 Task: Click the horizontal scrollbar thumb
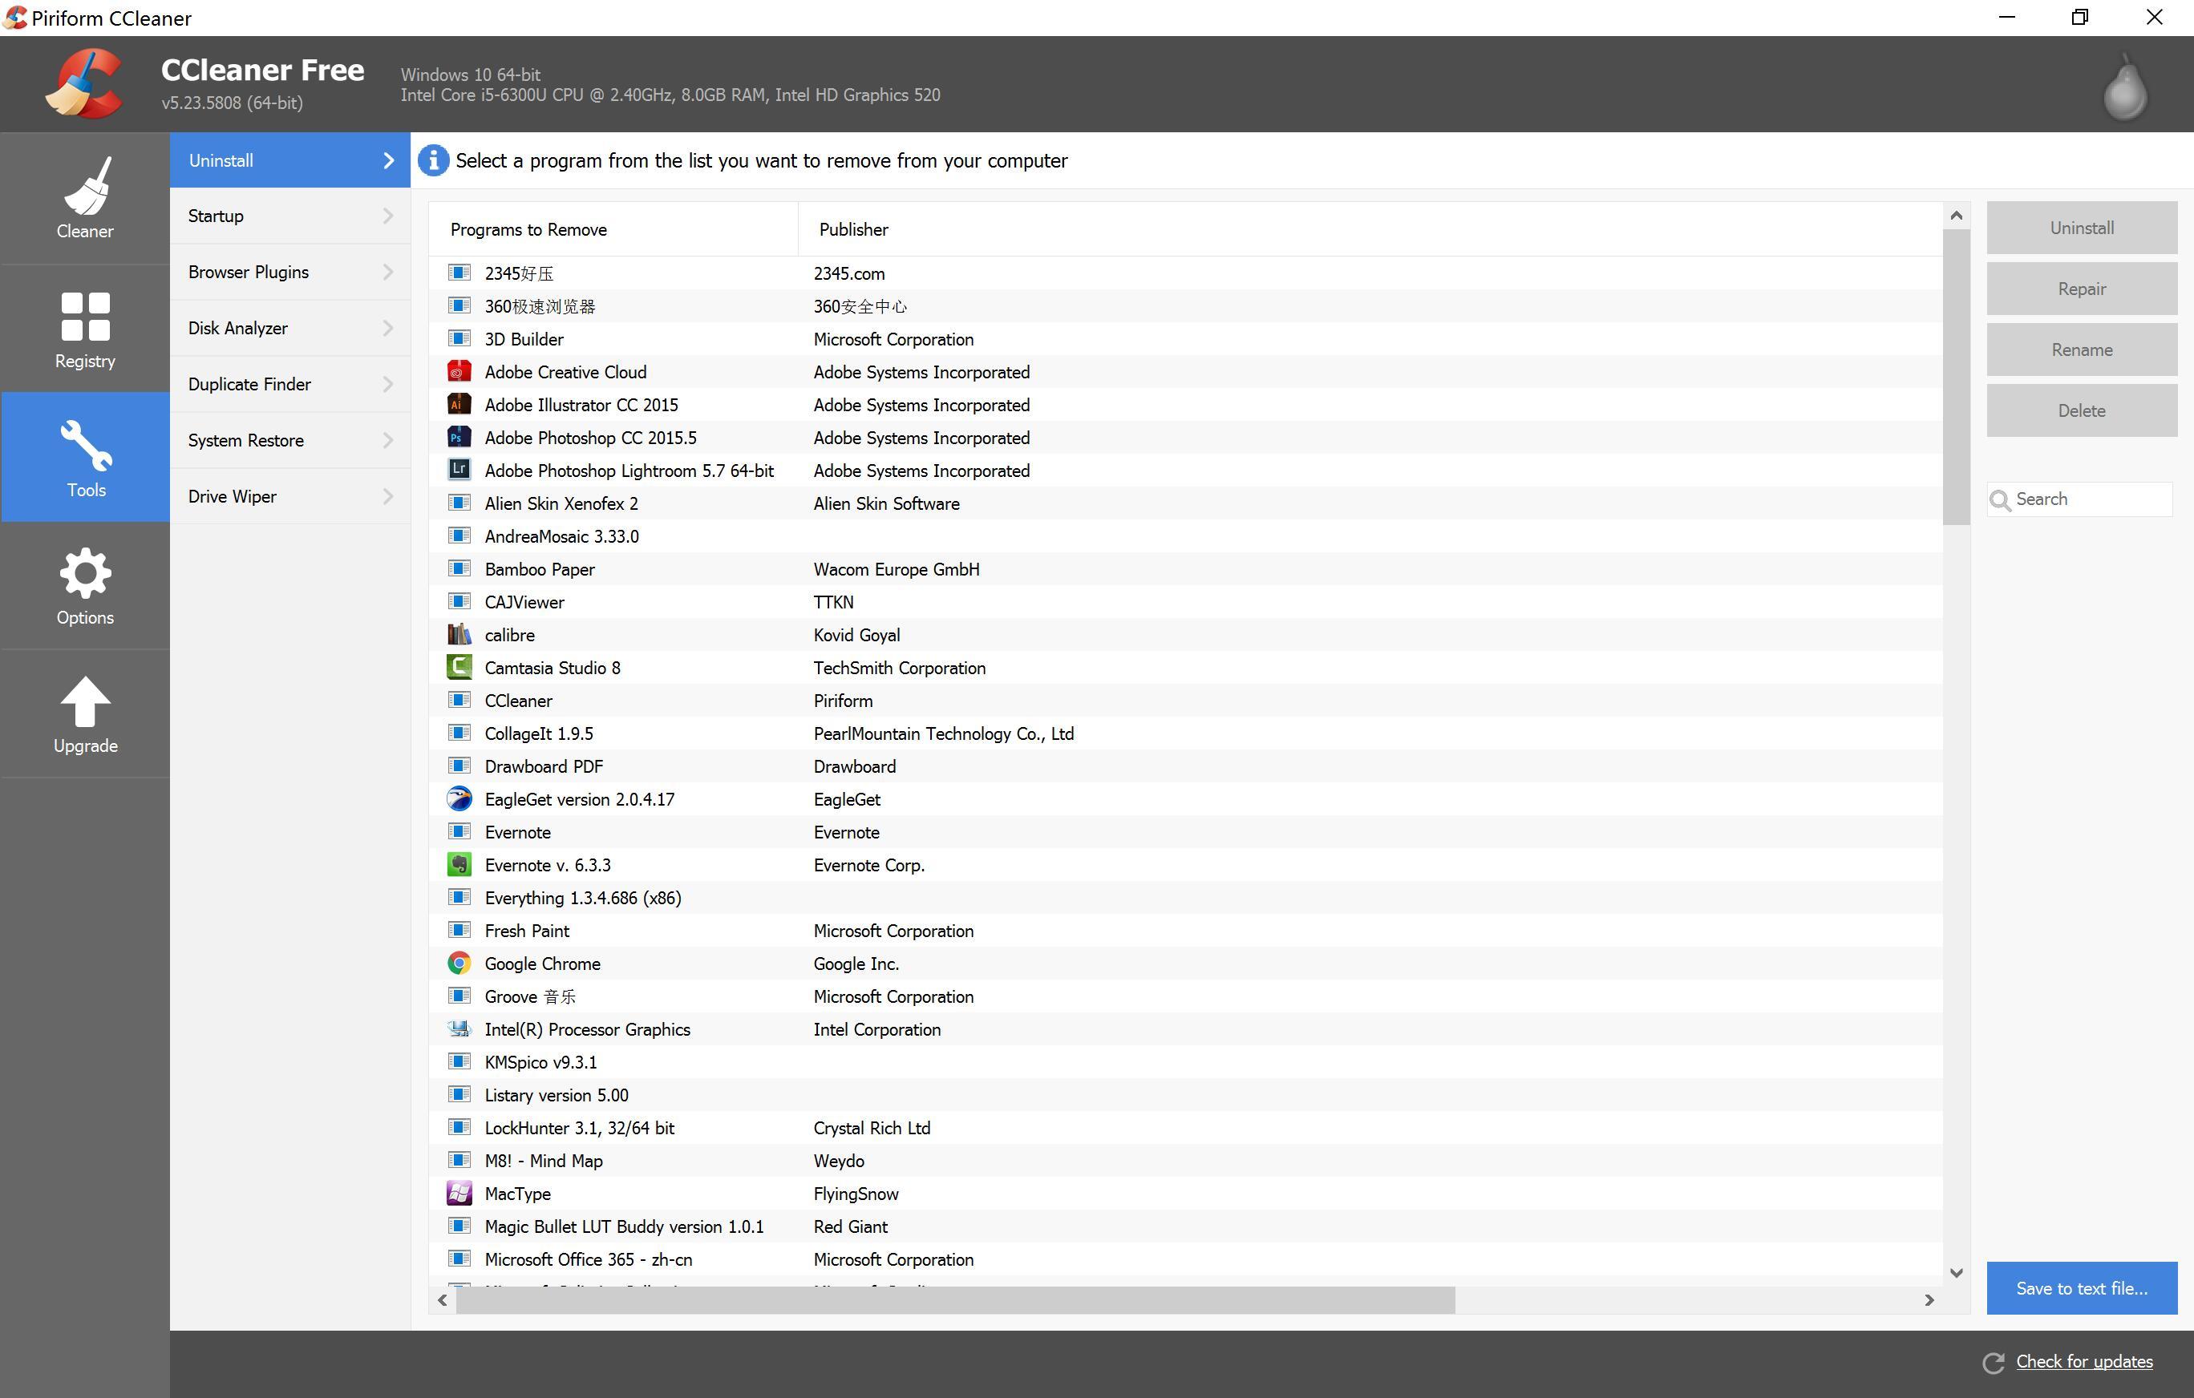[954, 1299]
